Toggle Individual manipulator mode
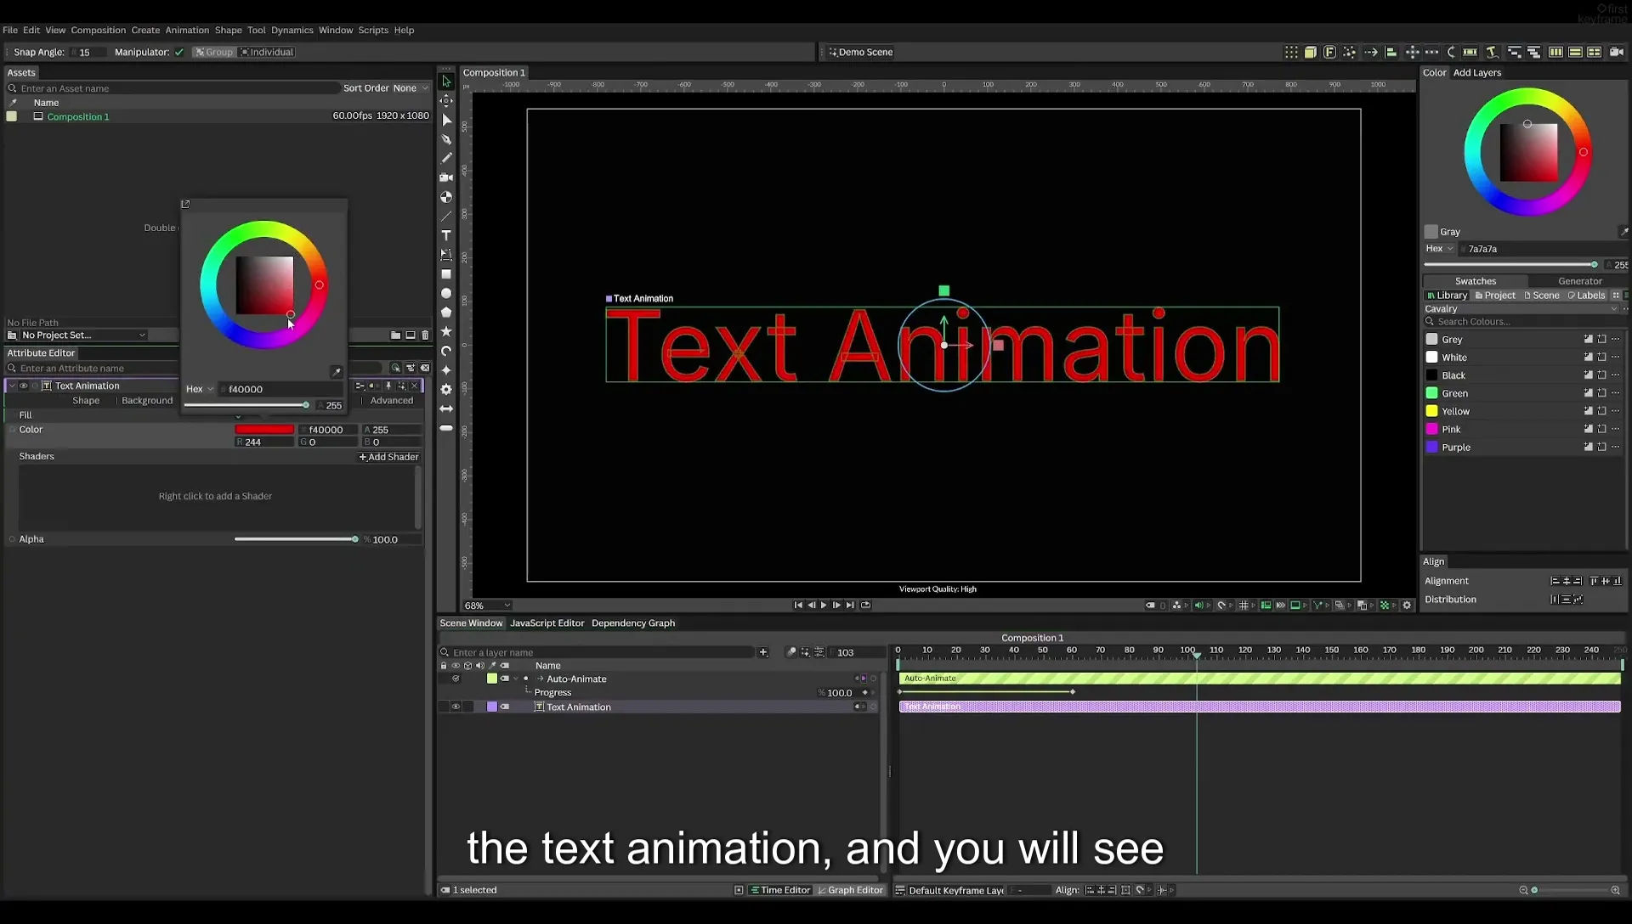Screen dimensions: 1632x924 click(x=267, y=52)
